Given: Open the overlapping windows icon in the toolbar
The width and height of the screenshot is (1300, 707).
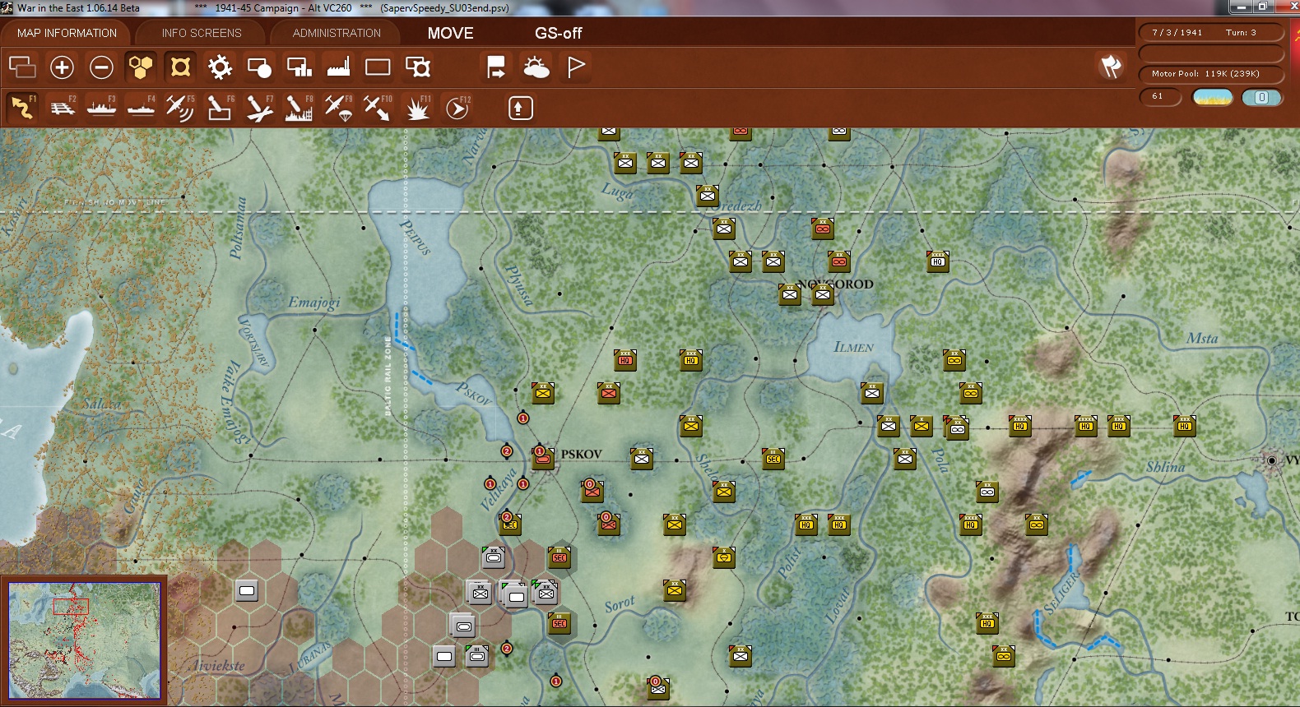Looking at the screenshot, I should click(x=22, y=67).
